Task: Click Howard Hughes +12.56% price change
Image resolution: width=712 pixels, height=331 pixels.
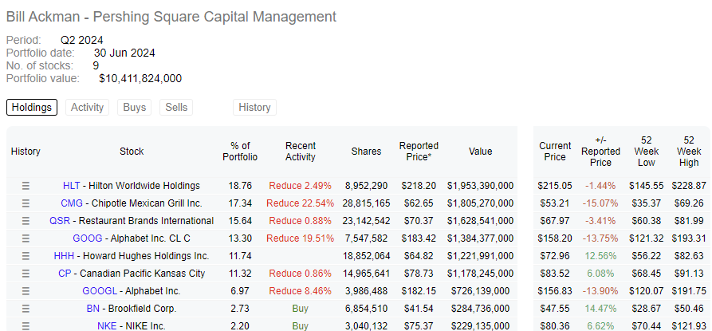Action: 600,256
